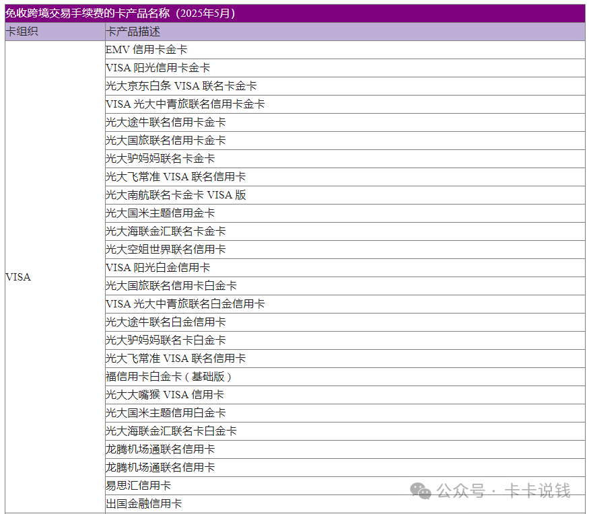Click '光大大嘴猴 VISA 信用卡'

pyautogui.click(x=345, y=395)
